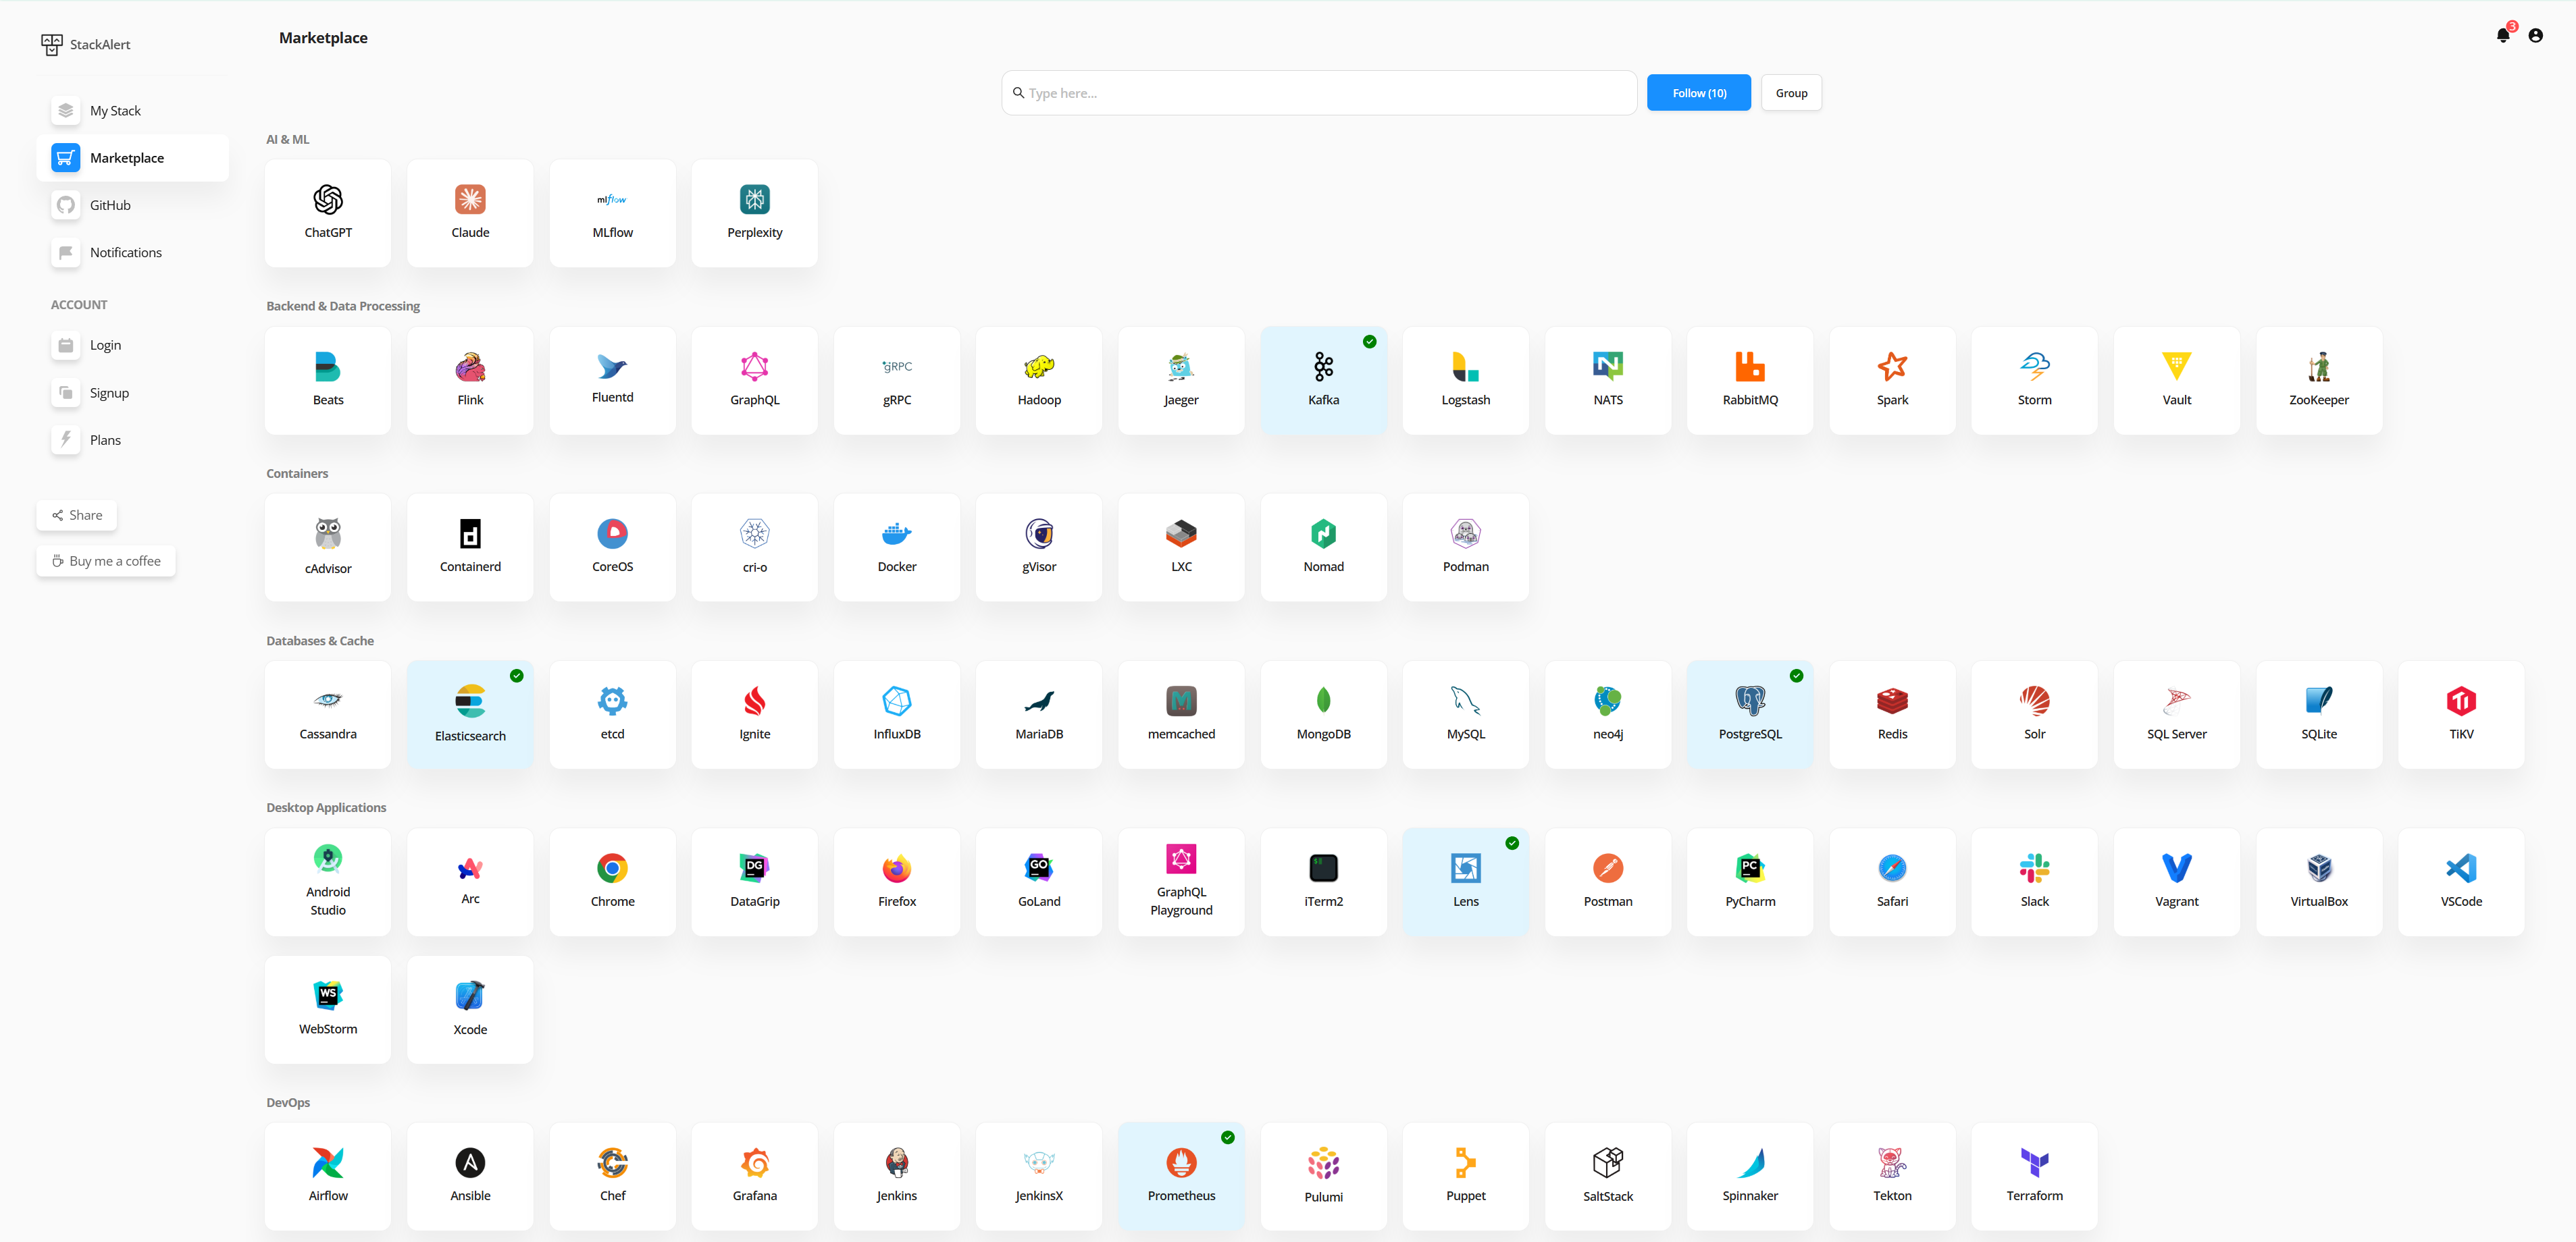Viewport: 2576px width, 1242px height.
Task: Click the Docker whale card
Action: click(897, 547)
